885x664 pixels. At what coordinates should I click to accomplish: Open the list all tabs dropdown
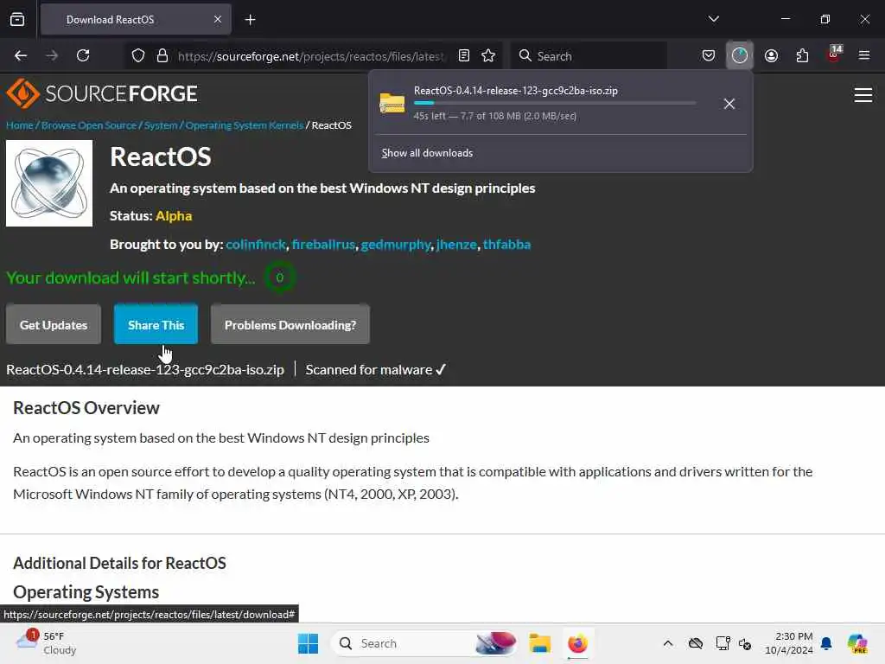tap(713, 19)
